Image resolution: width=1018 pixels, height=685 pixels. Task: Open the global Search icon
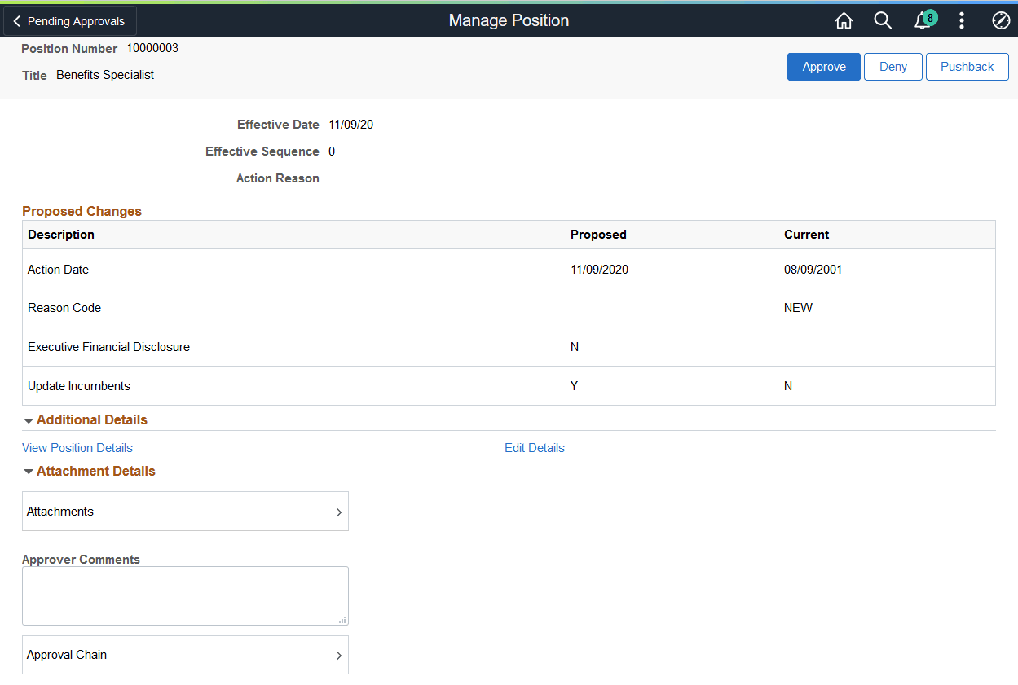pyautogui.click(x=883, y=20)
